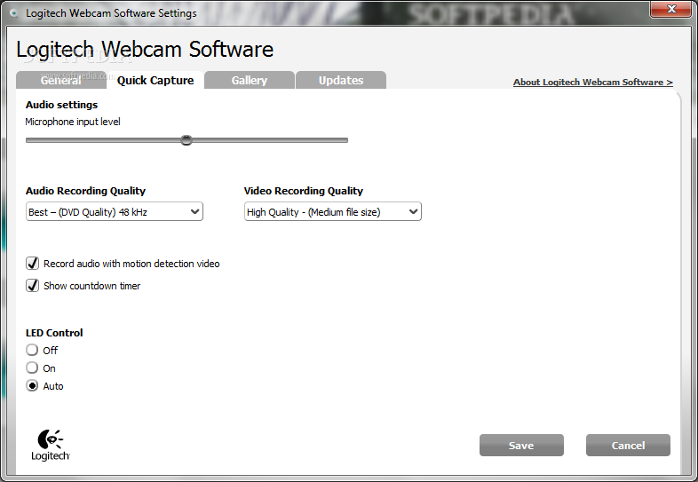Set LED Control to Off
The width and height of the screenshot is (698, 482).
32,351
